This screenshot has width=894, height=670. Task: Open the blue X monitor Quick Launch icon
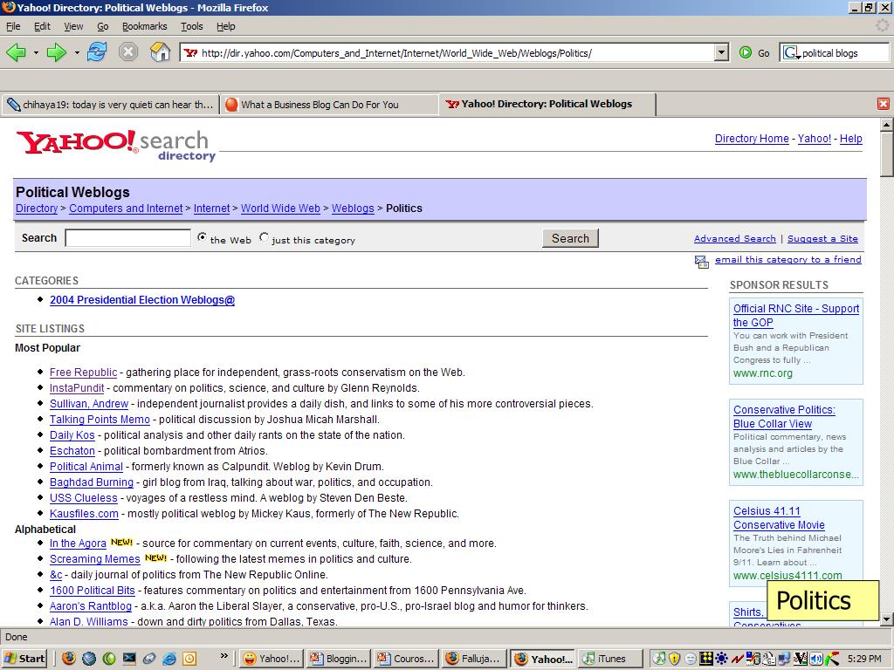point(129,659)
